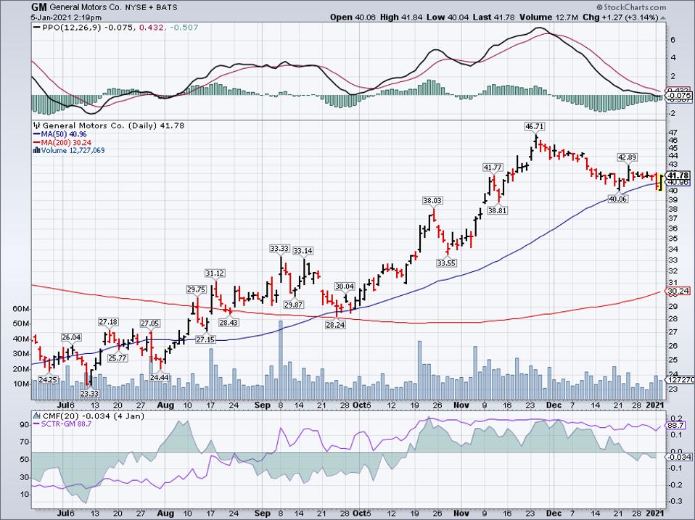
Task: Click the NYSE + BATS exchange label
Action: [x=152, y=7]
